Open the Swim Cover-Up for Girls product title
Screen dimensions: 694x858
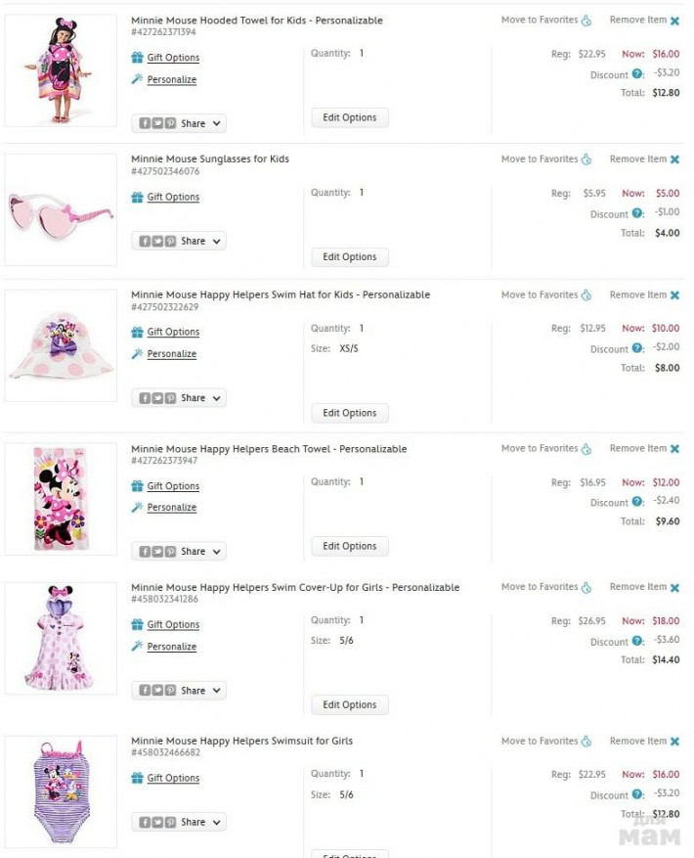(294, 588)
